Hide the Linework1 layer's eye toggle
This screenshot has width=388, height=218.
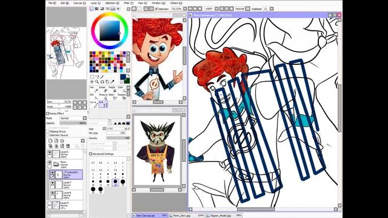coord(53,173)
